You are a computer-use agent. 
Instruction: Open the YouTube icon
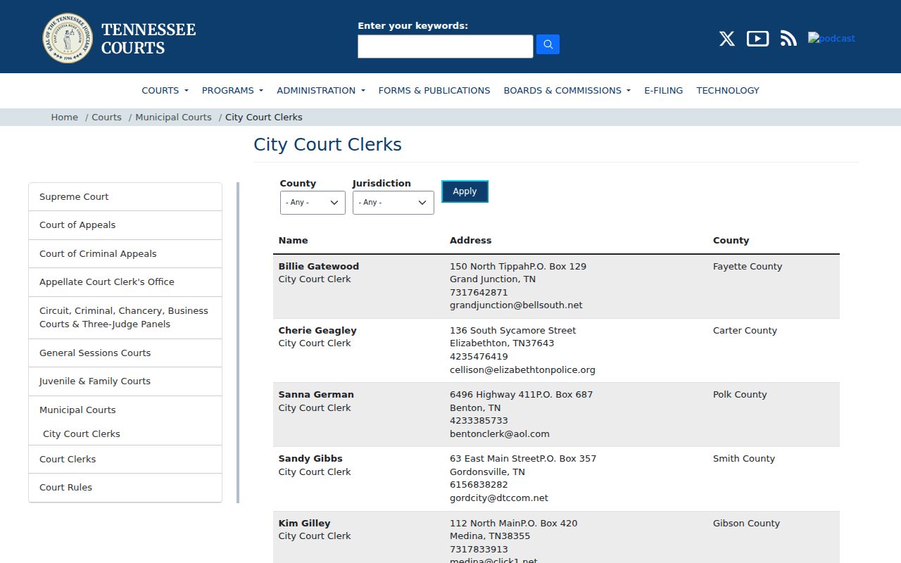[757, 39]
